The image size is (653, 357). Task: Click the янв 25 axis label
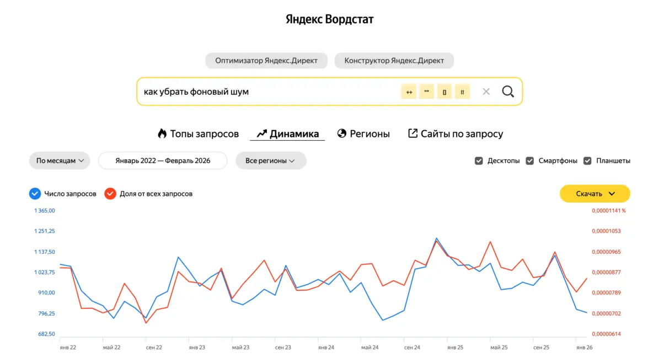tap(455, 348)
